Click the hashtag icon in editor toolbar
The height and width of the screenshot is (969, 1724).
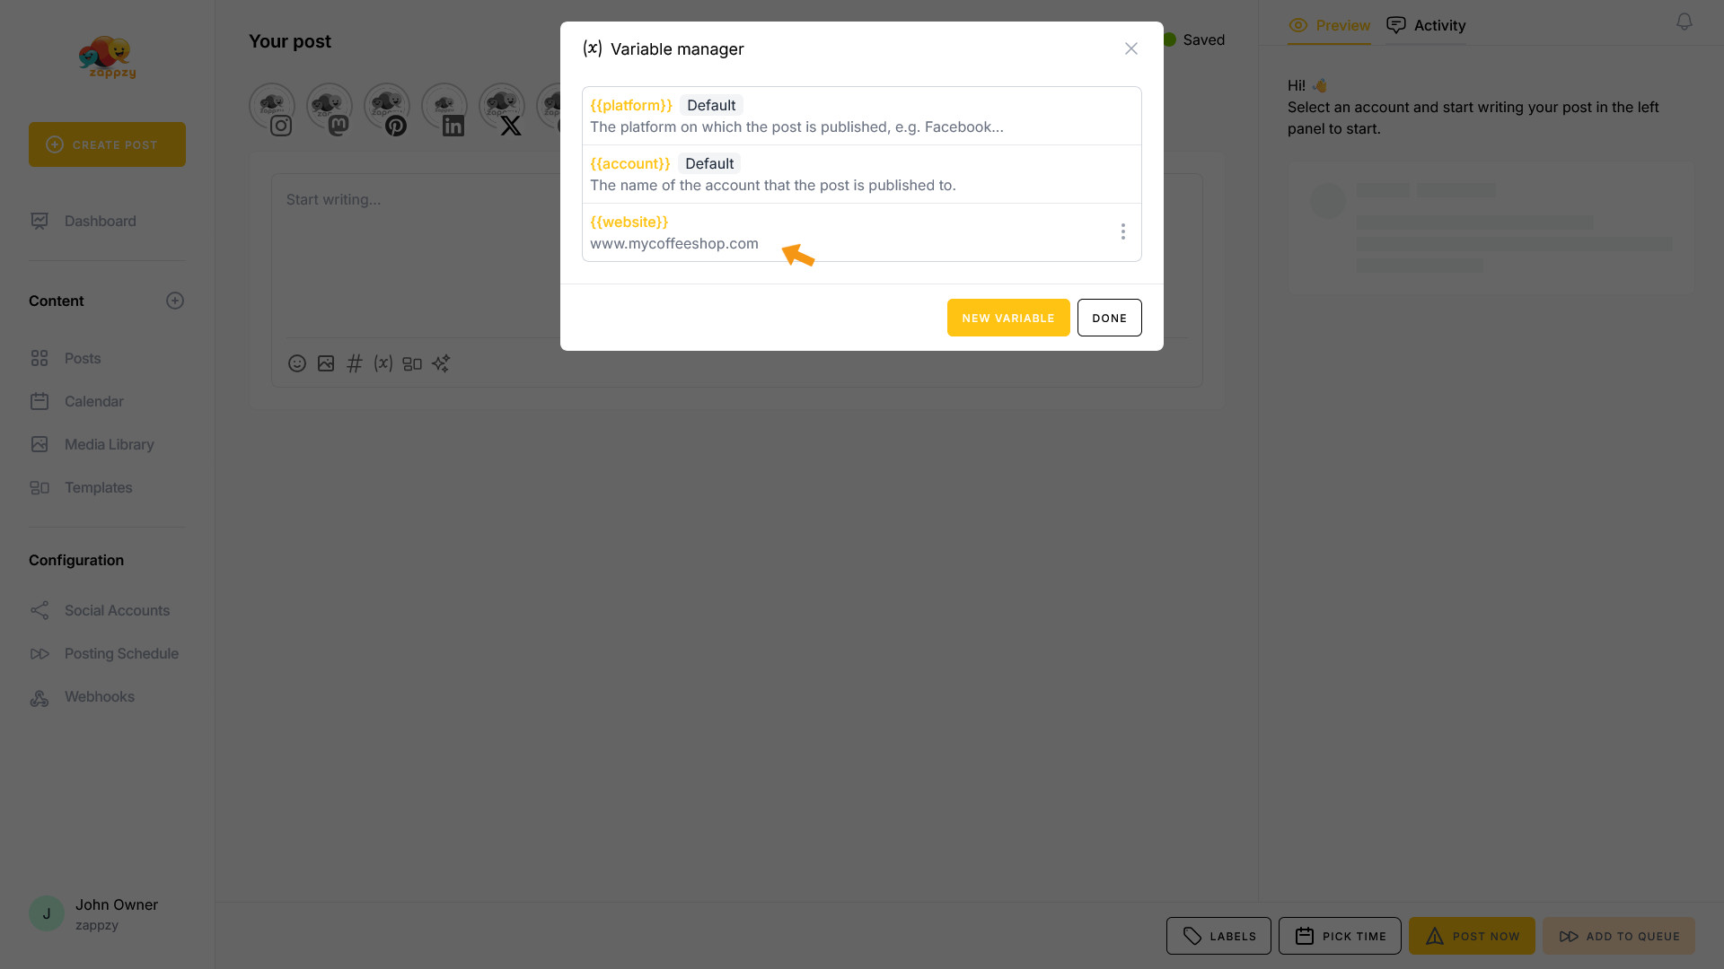355,363
